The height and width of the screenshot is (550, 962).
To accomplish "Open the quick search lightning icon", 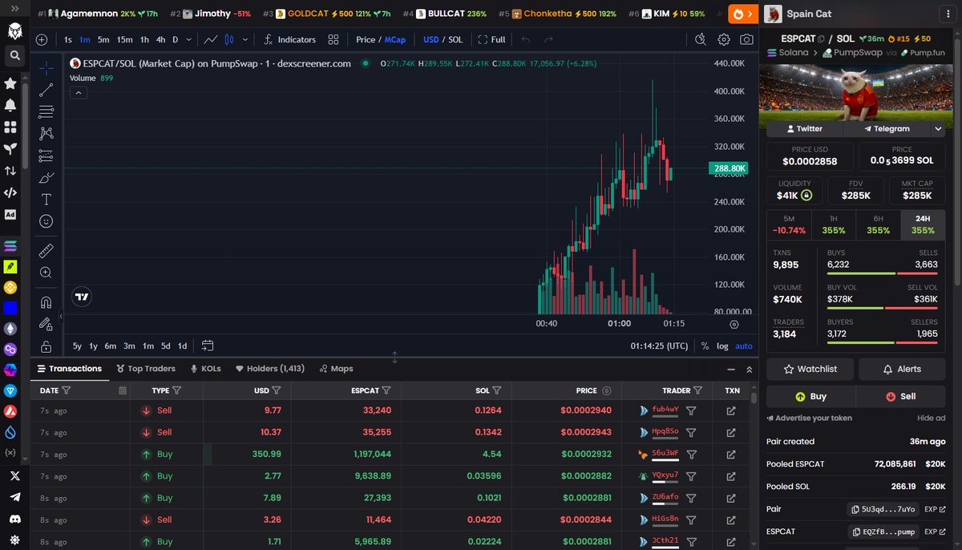I will (701, 39).
